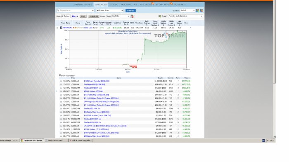The image size is (289, 162).
Task: Click the graph icon next to Graph label
Action: point(160,16)
